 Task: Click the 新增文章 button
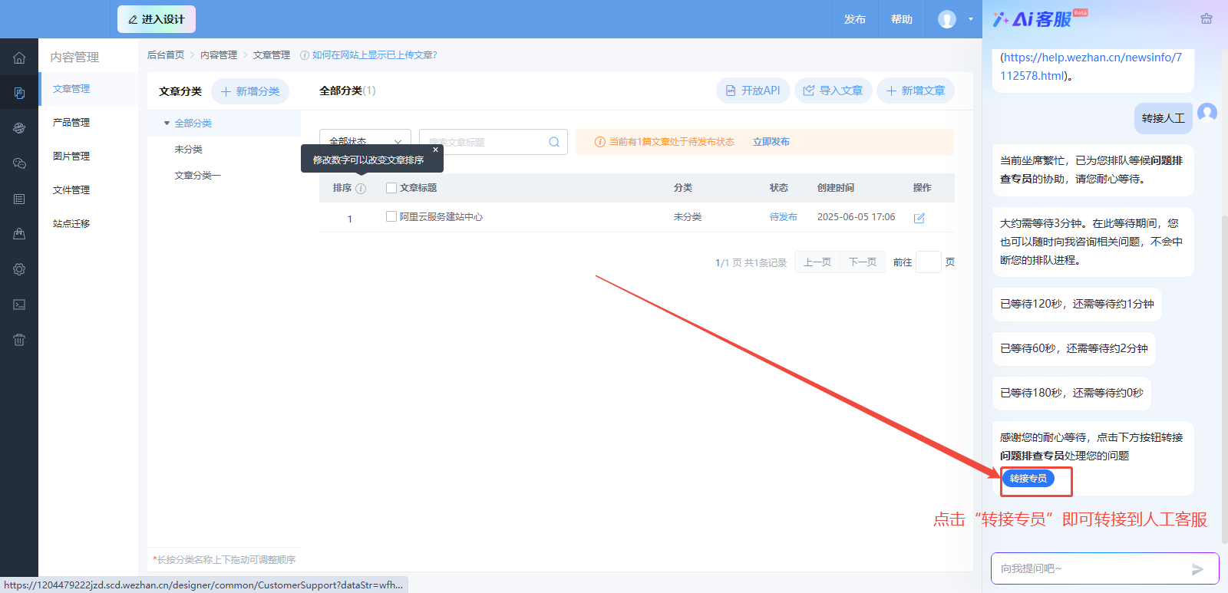(x=916, y=91)
